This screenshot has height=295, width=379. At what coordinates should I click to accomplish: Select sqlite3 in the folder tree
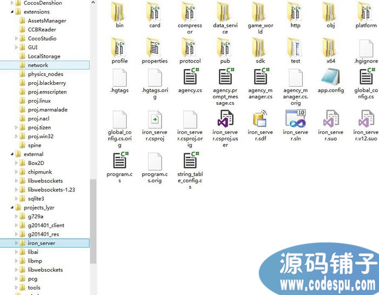click(x=36, y=199)
